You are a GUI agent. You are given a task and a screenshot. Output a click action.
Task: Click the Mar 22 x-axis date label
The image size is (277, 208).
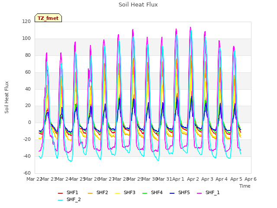point(34,179)
